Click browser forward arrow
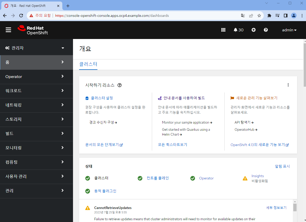The height and width of the screenshot is (222, 306). [x=13, y=16]
